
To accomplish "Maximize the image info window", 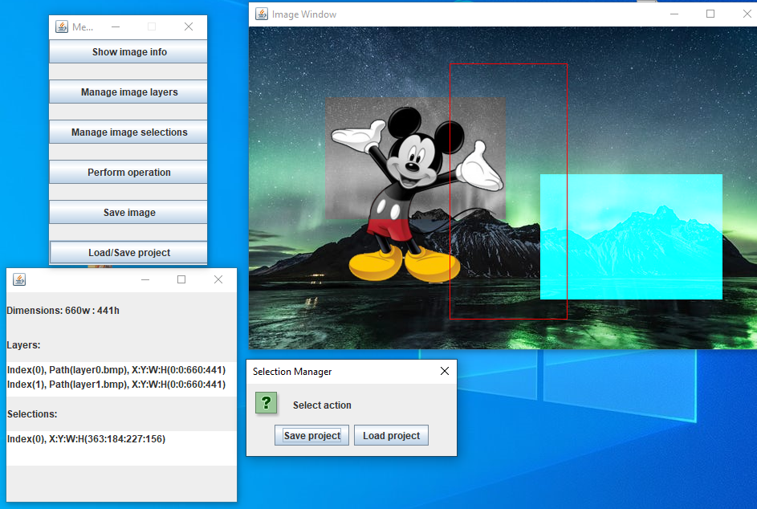I will click(181, 279).
